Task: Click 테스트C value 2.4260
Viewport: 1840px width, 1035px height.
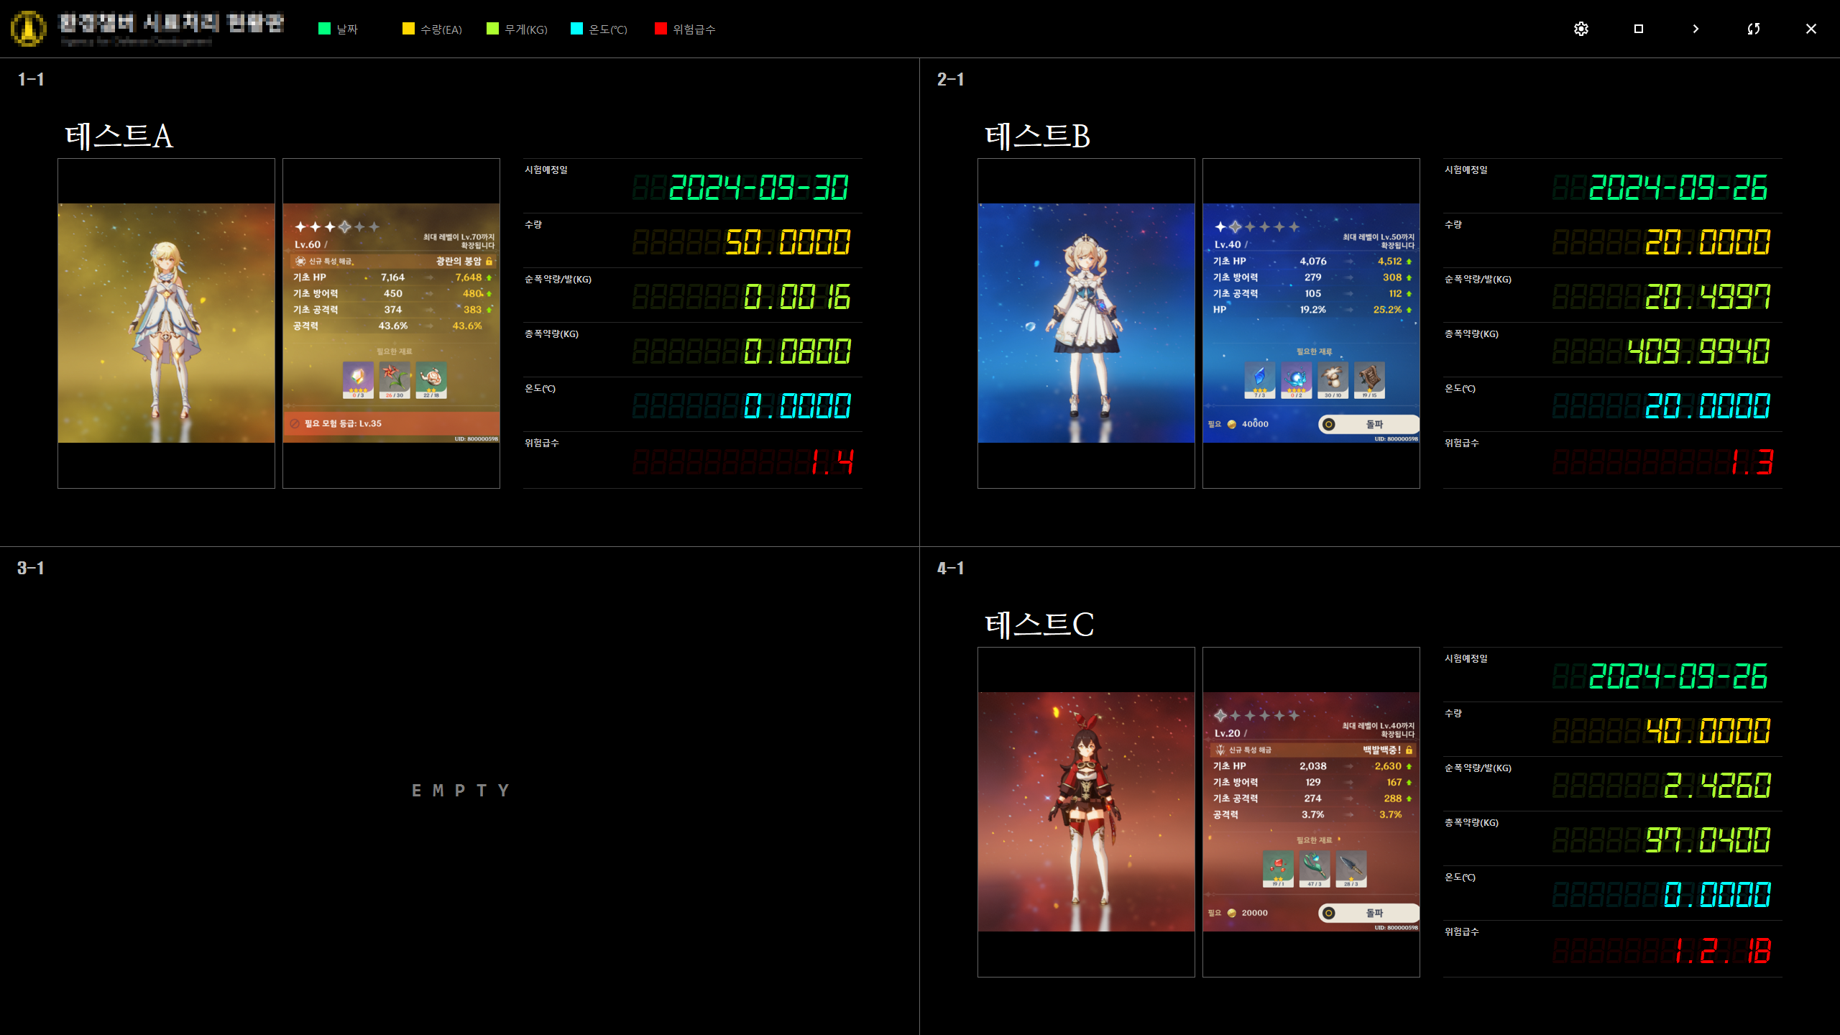Action: (1717, 786)
